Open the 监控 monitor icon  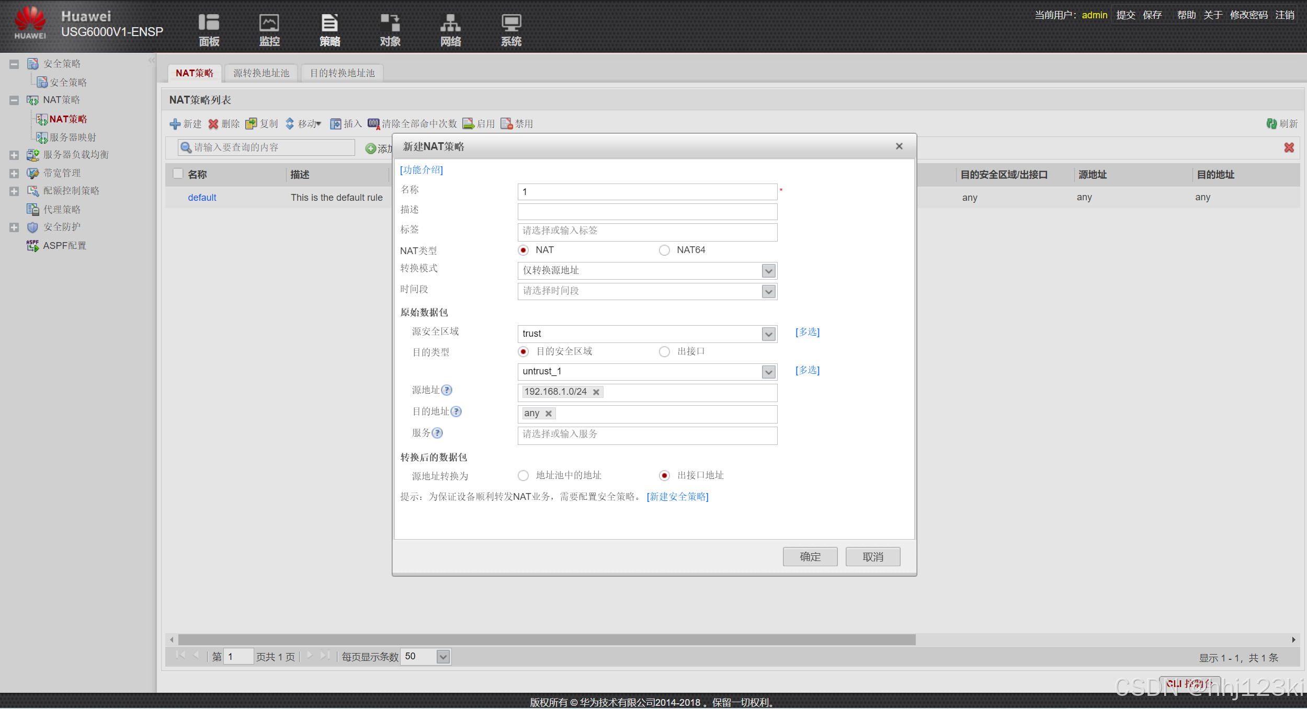tap(269, 24)
